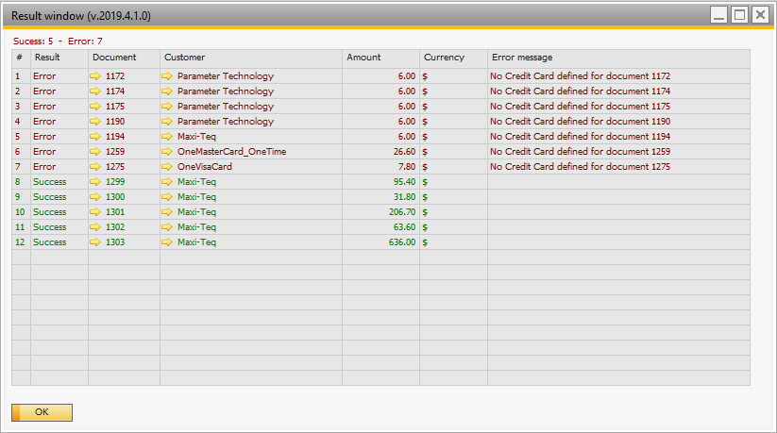Open document 1299 via its link arrow

[95, 182]
